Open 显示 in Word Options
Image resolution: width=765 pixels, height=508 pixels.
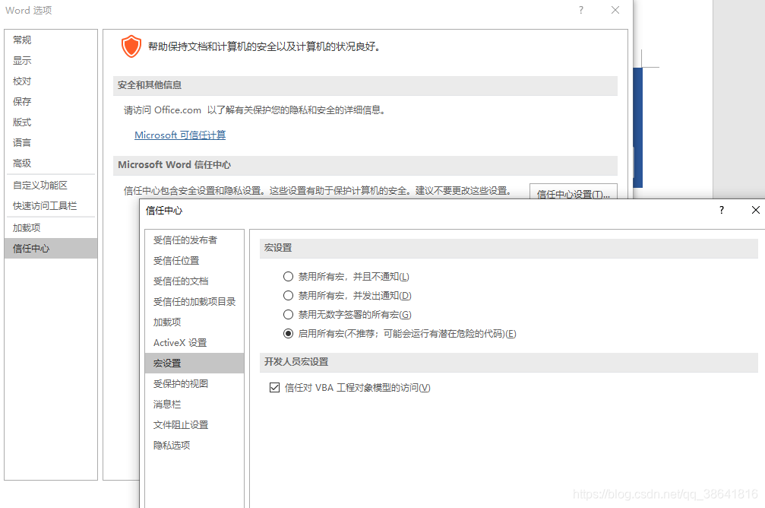51,61
